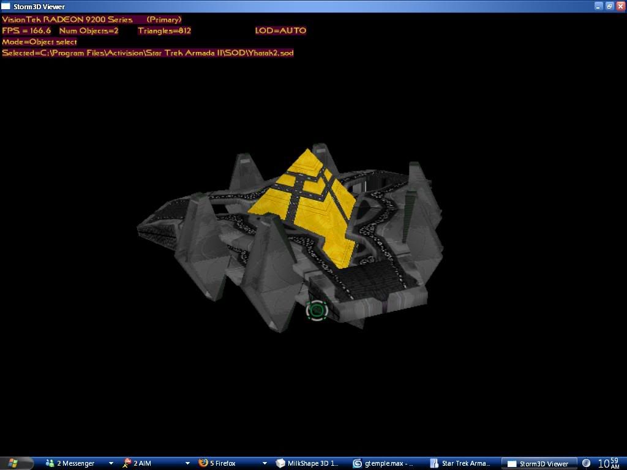627x470 pixels.
Task: Close the Storm3D Viewer window
Action: pyautogui.click(x=621, y=6)
